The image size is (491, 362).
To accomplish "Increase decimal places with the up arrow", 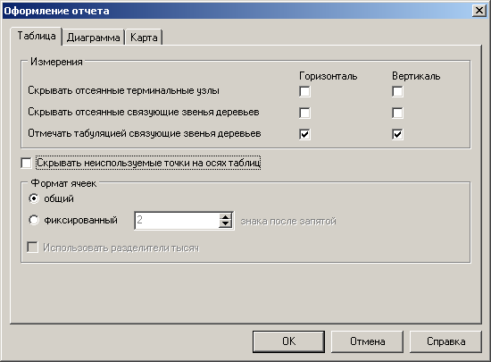I will (x=225, y=217).
